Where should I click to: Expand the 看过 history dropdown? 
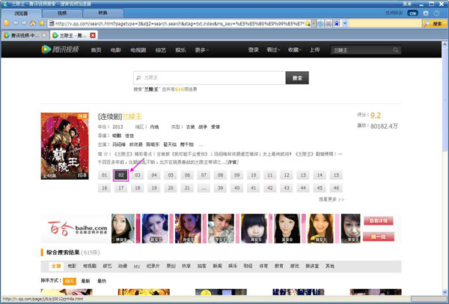coord(273,49)
